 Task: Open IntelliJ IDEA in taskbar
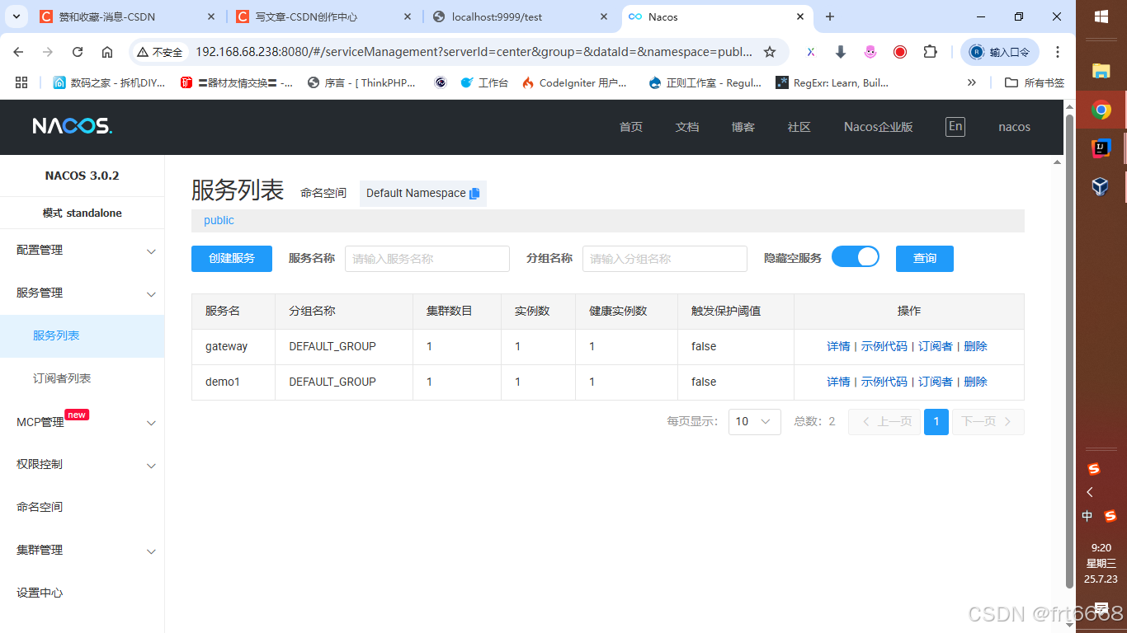pos(1101,148)
